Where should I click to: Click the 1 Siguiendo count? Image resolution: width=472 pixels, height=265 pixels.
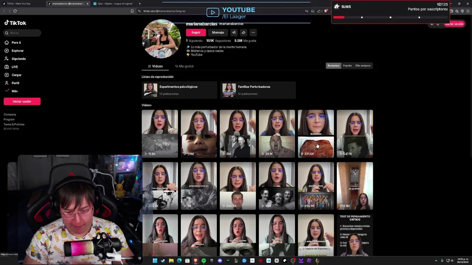pyautogui.click(x=194, y=41)
